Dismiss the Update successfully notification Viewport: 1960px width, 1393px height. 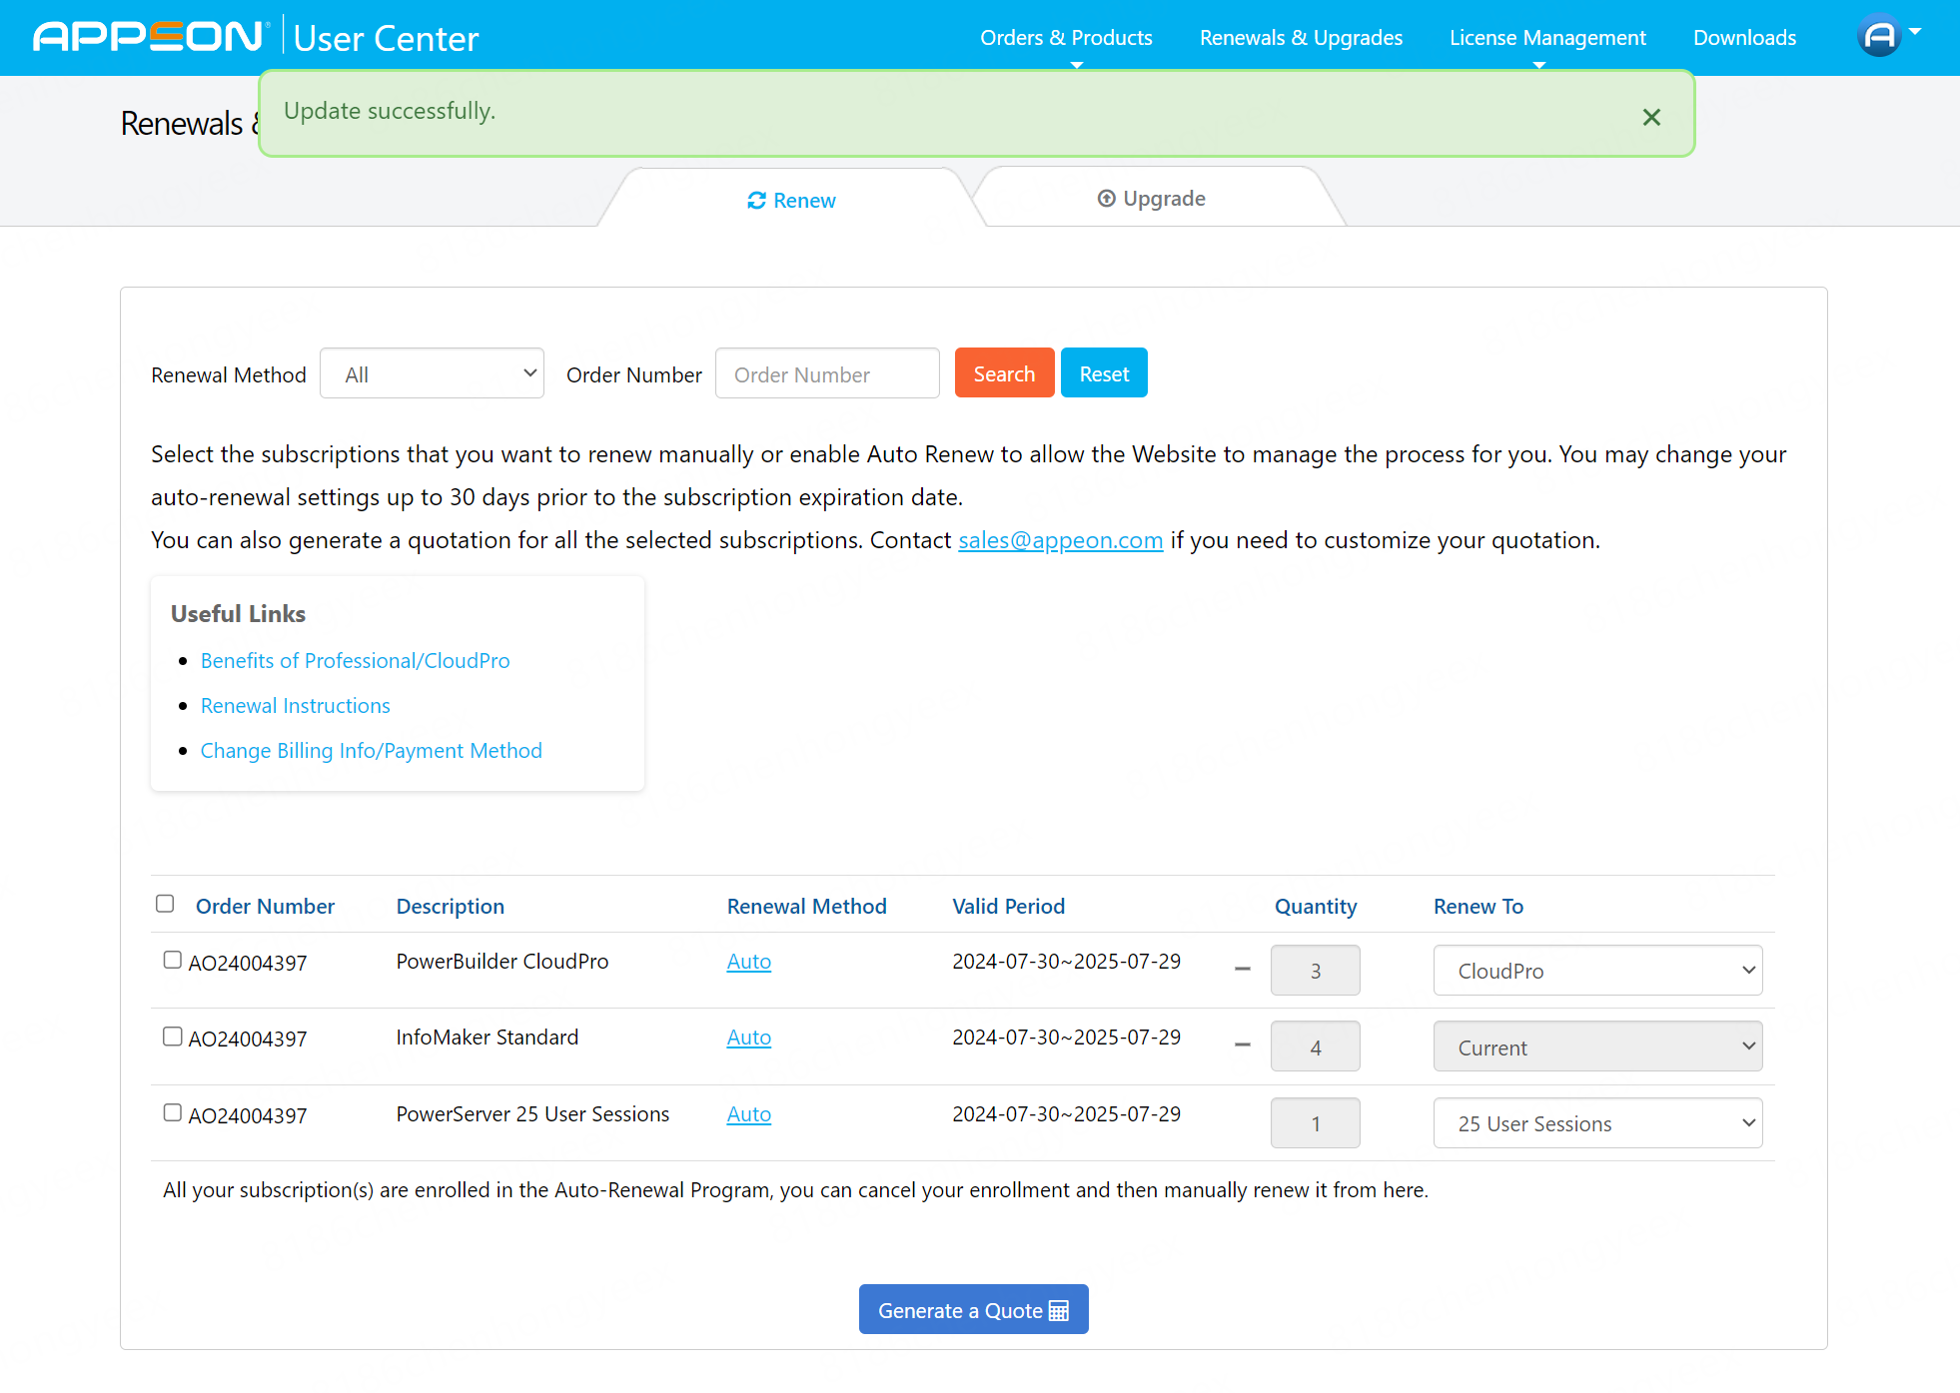[x=1651, y=117]
